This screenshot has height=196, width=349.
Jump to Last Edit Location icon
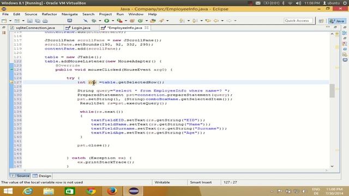pos(208,21)
